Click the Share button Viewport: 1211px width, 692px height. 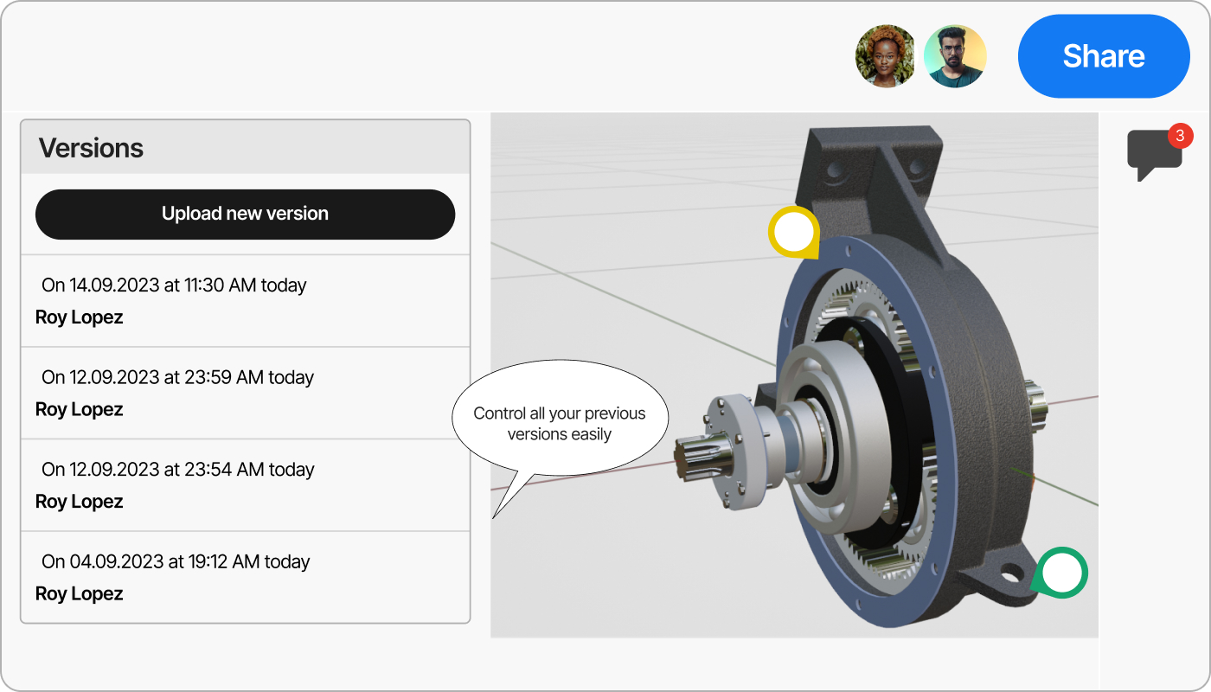pyautogui.click(x=1104, y=55)
